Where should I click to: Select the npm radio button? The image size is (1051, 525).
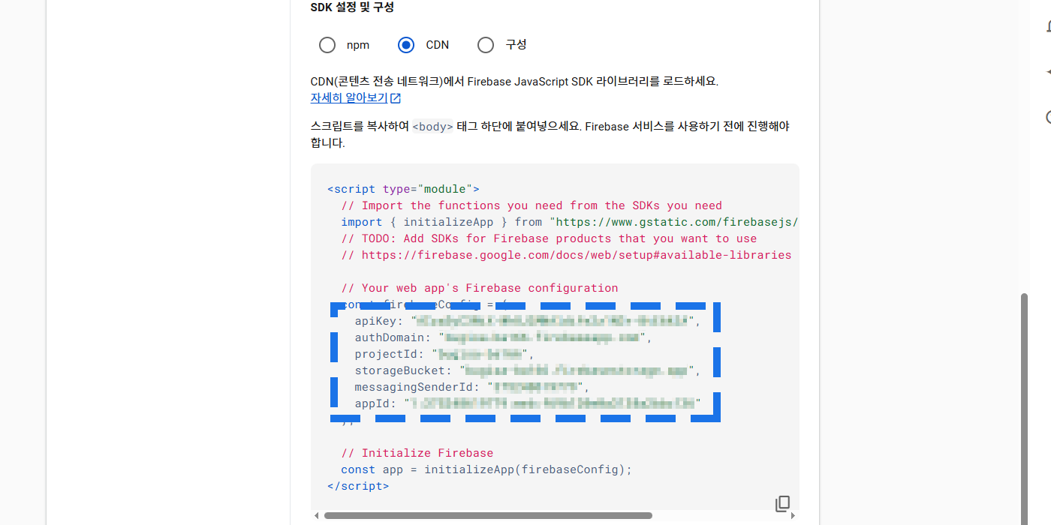click(x=327, y=45)
